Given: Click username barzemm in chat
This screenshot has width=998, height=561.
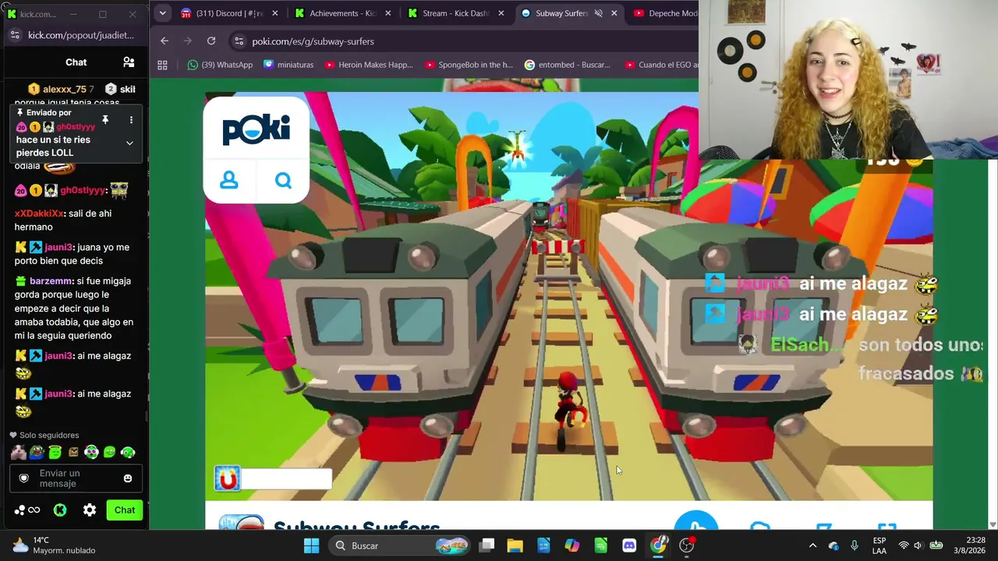Looking at the screenshot, I should click(x=51, y=281).
